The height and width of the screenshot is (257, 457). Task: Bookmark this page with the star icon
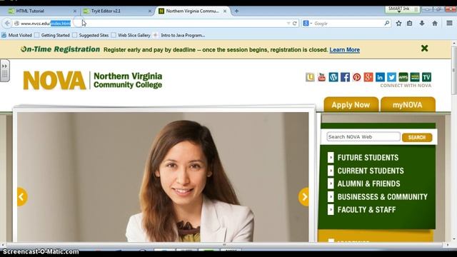(398, 24)
